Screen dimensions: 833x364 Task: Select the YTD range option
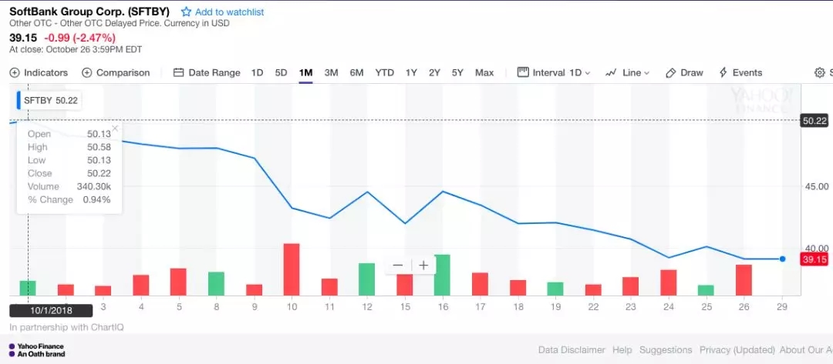385,72
